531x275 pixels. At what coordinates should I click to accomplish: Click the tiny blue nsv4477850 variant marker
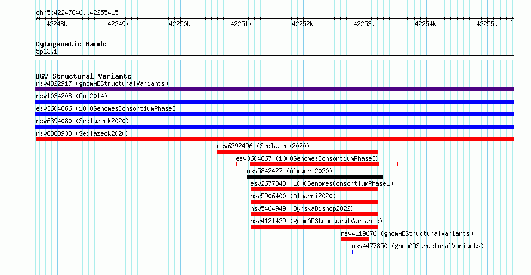click(x=353, y=252)
